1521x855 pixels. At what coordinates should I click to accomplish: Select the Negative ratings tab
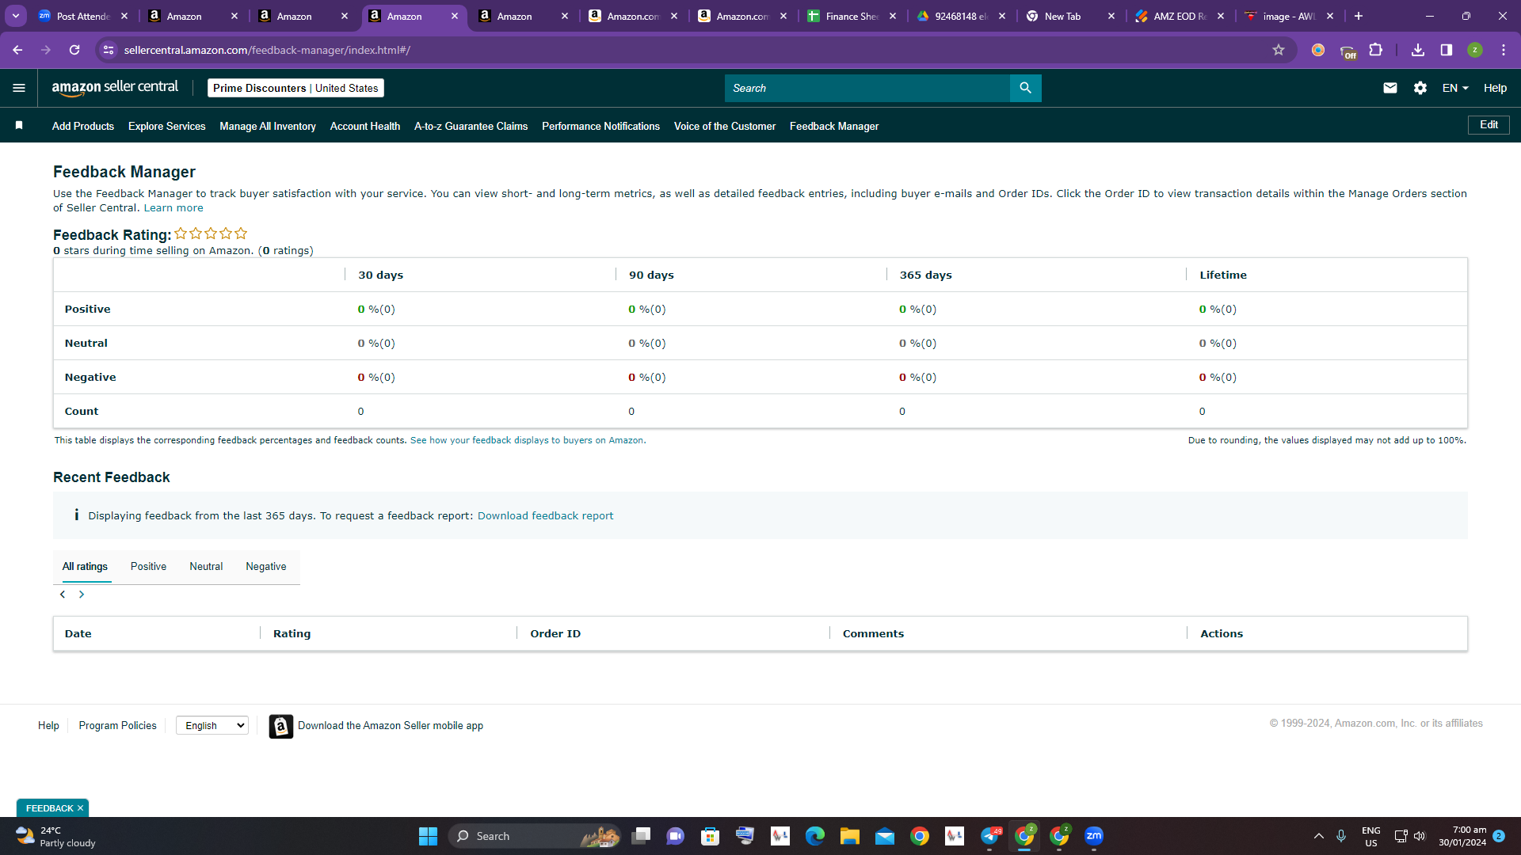[266, 567]
